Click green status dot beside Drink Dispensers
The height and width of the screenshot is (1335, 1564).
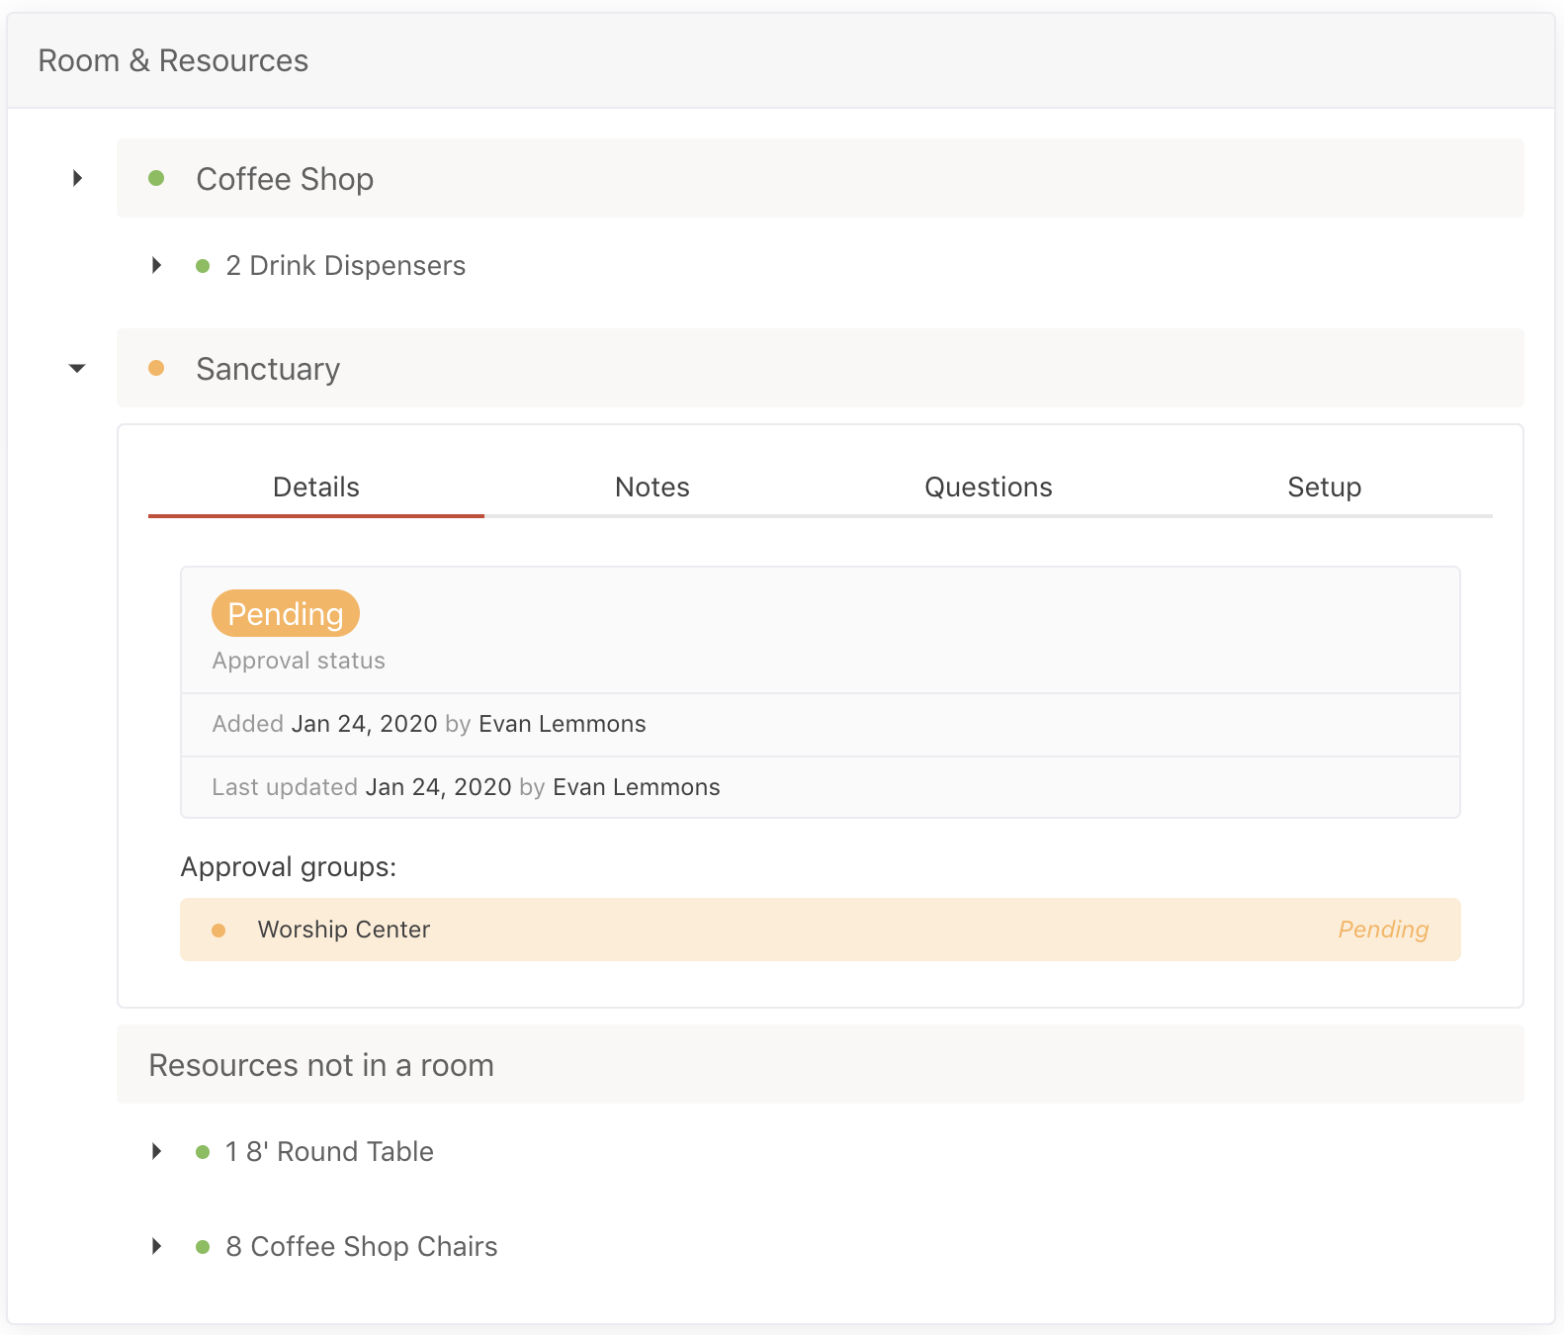[x=203, y=266]
